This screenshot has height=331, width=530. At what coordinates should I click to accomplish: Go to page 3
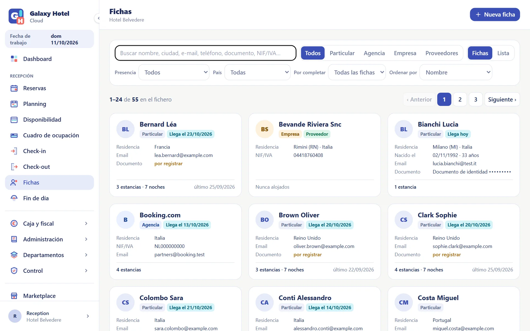click(476, 99)
